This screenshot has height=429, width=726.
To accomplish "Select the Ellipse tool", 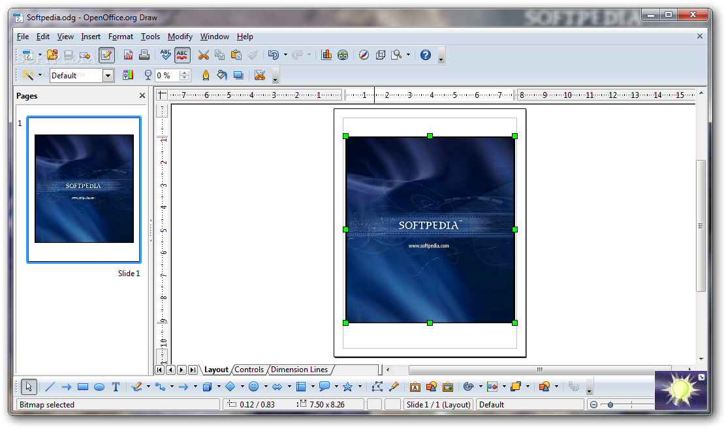I will (99, 387).
